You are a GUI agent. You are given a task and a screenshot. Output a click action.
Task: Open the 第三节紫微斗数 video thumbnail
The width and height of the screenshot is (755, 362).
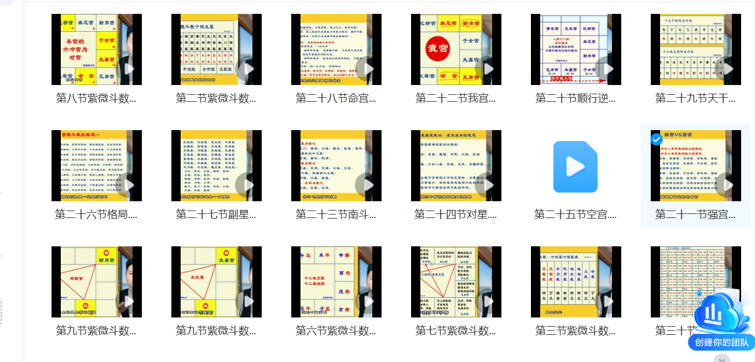[576, 282]
